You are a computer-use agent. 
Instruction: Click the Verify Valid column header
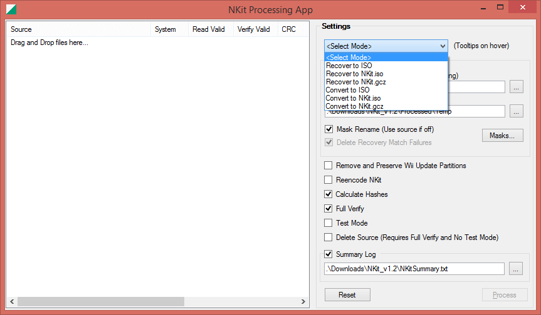[255, 29]
